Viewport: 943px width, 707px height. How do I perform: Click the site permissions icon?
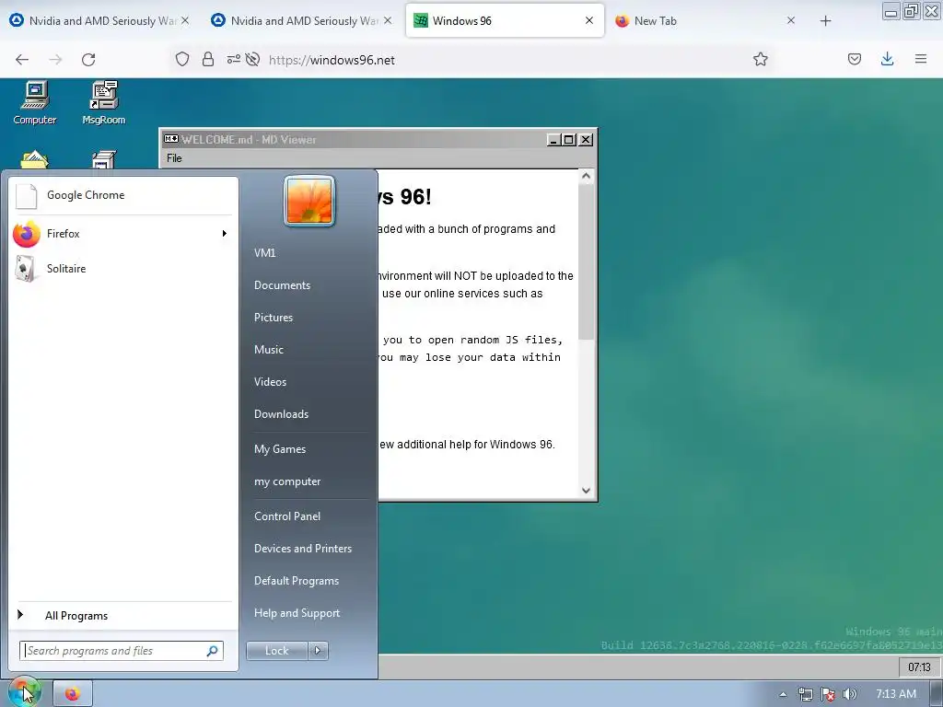pos(233,59)
